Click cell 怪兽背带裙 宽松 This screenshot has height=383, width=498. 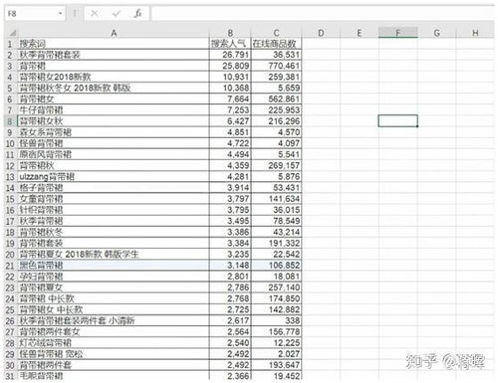(x=114, y=354)
